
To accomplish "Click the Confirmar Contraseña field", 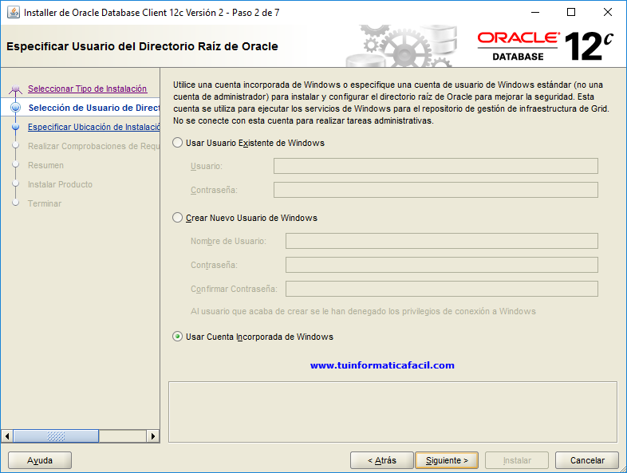I will [441, 289].
